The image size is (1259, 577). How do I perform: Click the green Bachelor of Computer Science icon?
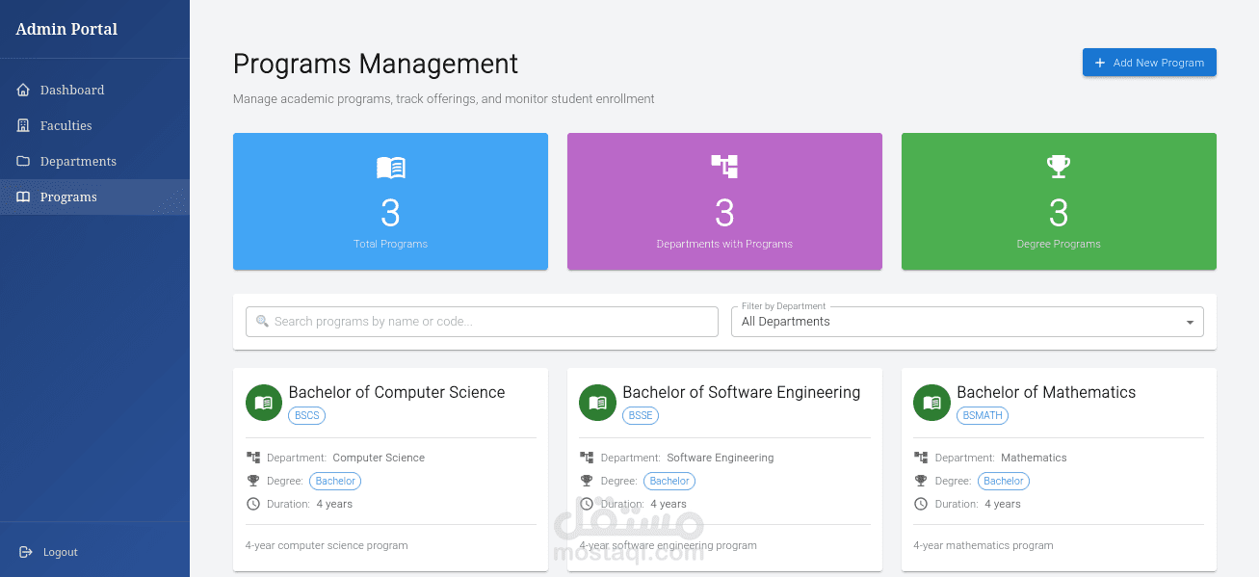coord(264,403)
